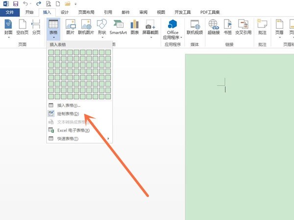
Task: Open Print Preview from quick access toolbar
Action: tap(49, 3)
